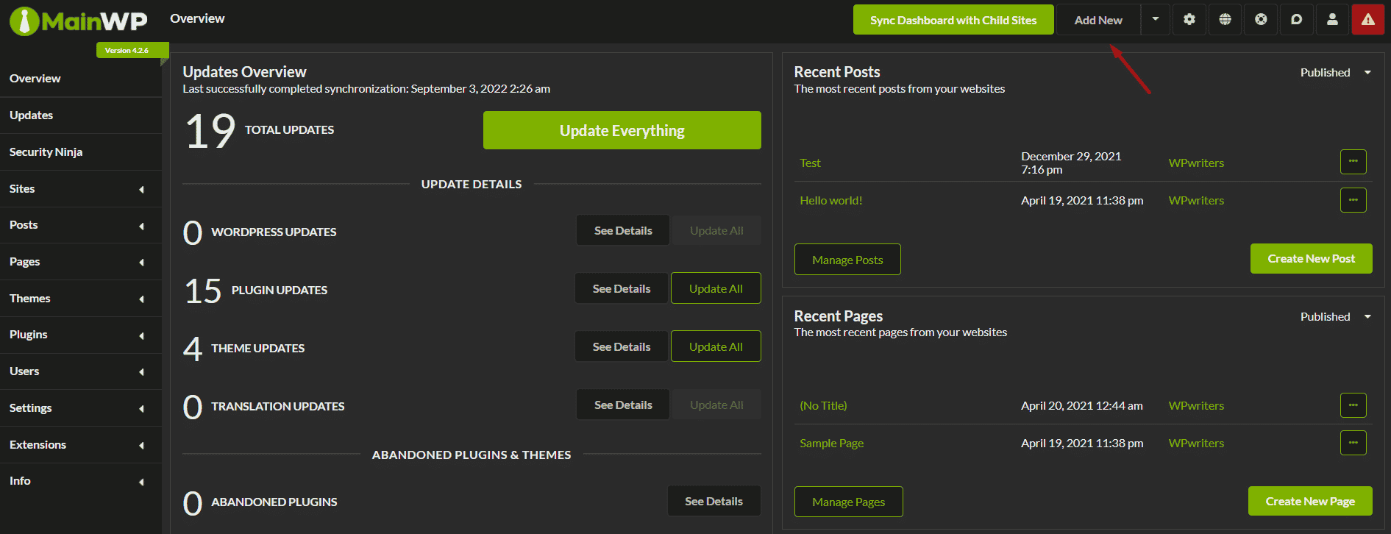Open actions menu for the Test post
The height and width of the screenshot is (534, 1391).
coord(1353,162)
